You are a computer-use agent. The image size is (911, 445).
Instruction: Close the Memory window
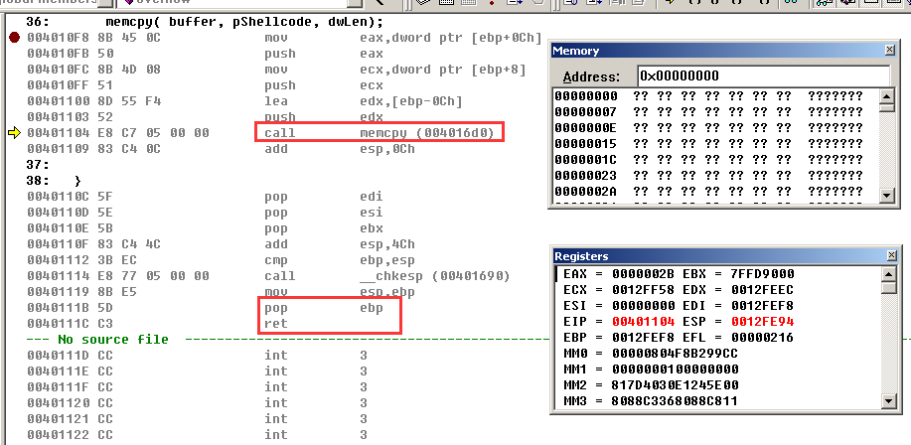[x=889, y=51]
